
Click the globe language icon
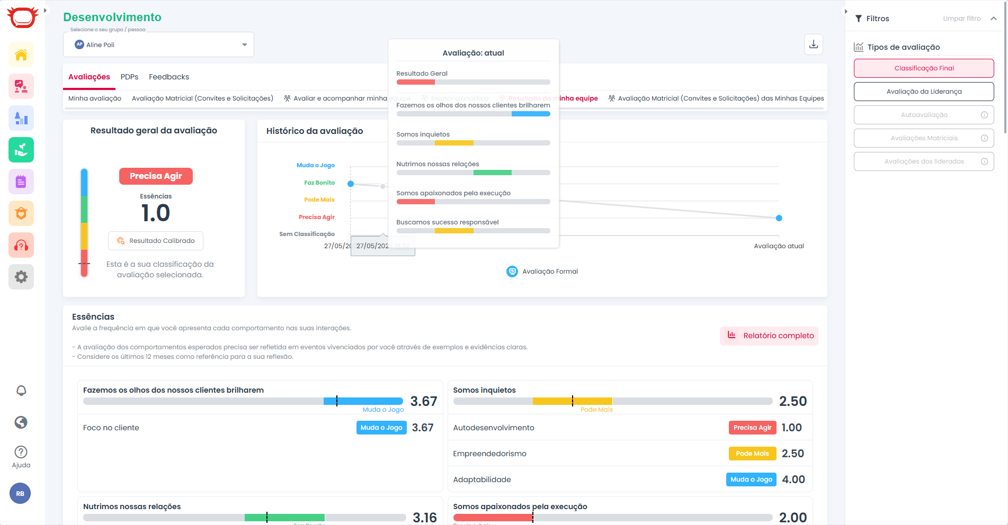click(21, 422)
